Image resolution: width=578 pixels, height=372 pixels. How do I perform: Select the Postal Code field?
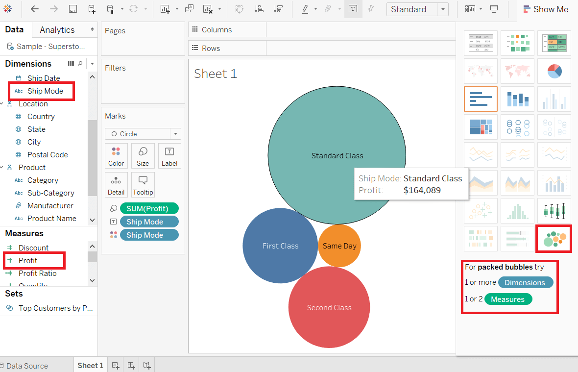coord(48,155)
